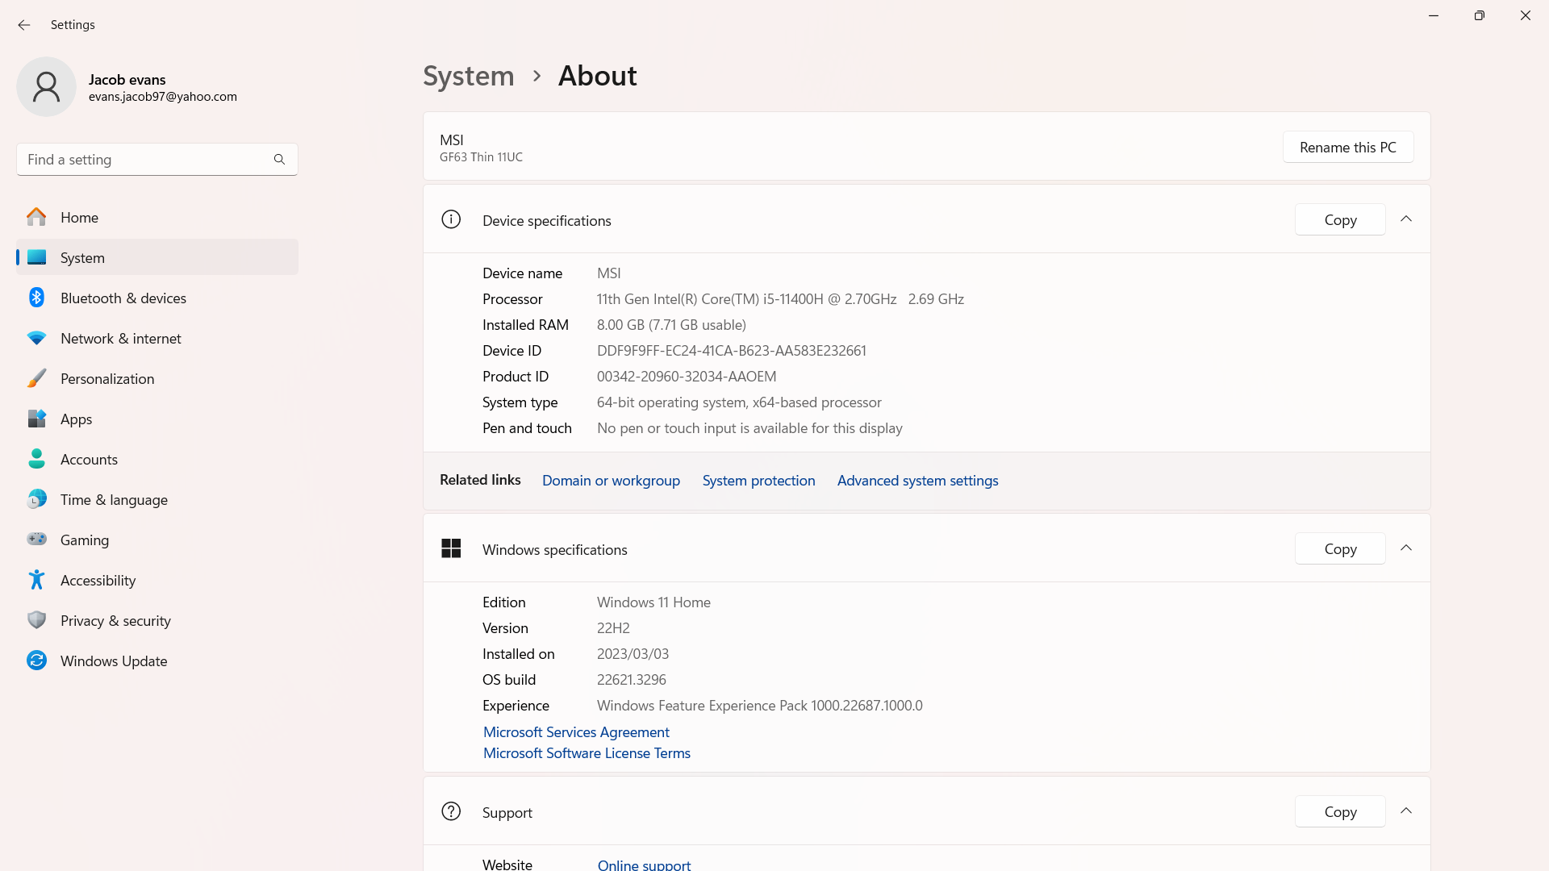Open the Accounts person icon
The height and width of the screenshot is (871, 1549).
click(x=36, y=459)
